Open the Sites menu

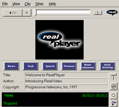click(x=39, y=4)
